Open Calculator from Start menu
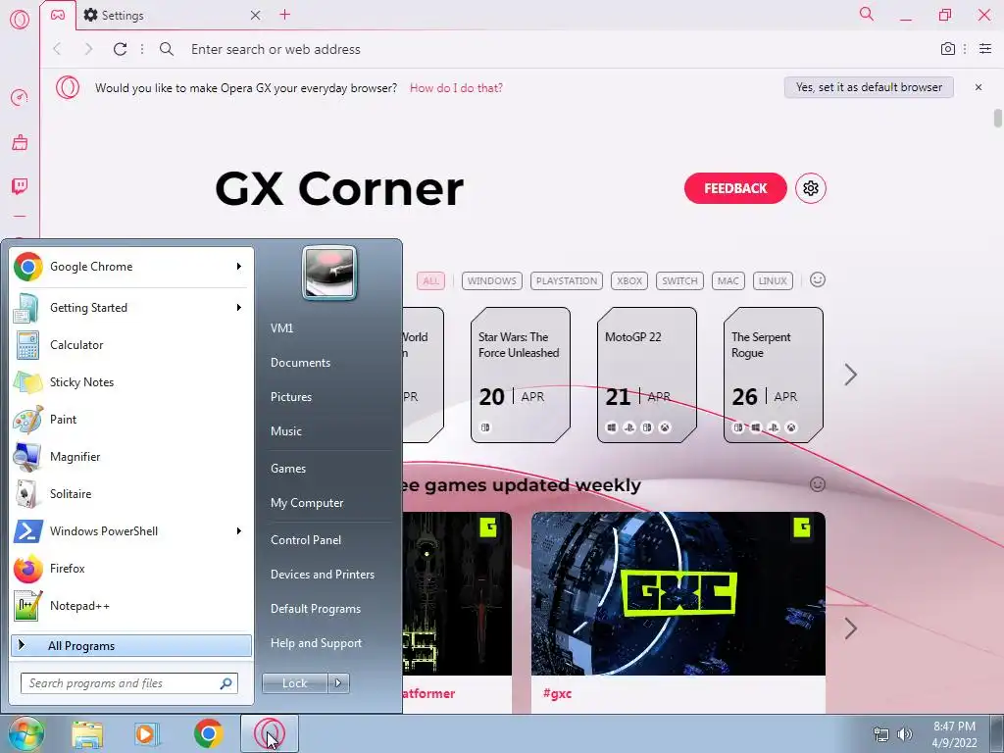 [x=132, y=345]
